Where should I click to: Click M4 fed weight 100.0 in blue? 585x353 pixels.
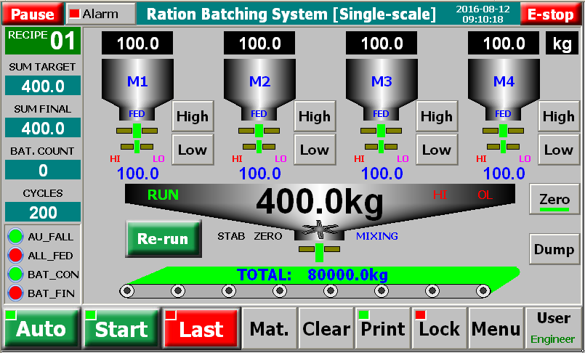(x=504, y=174)
